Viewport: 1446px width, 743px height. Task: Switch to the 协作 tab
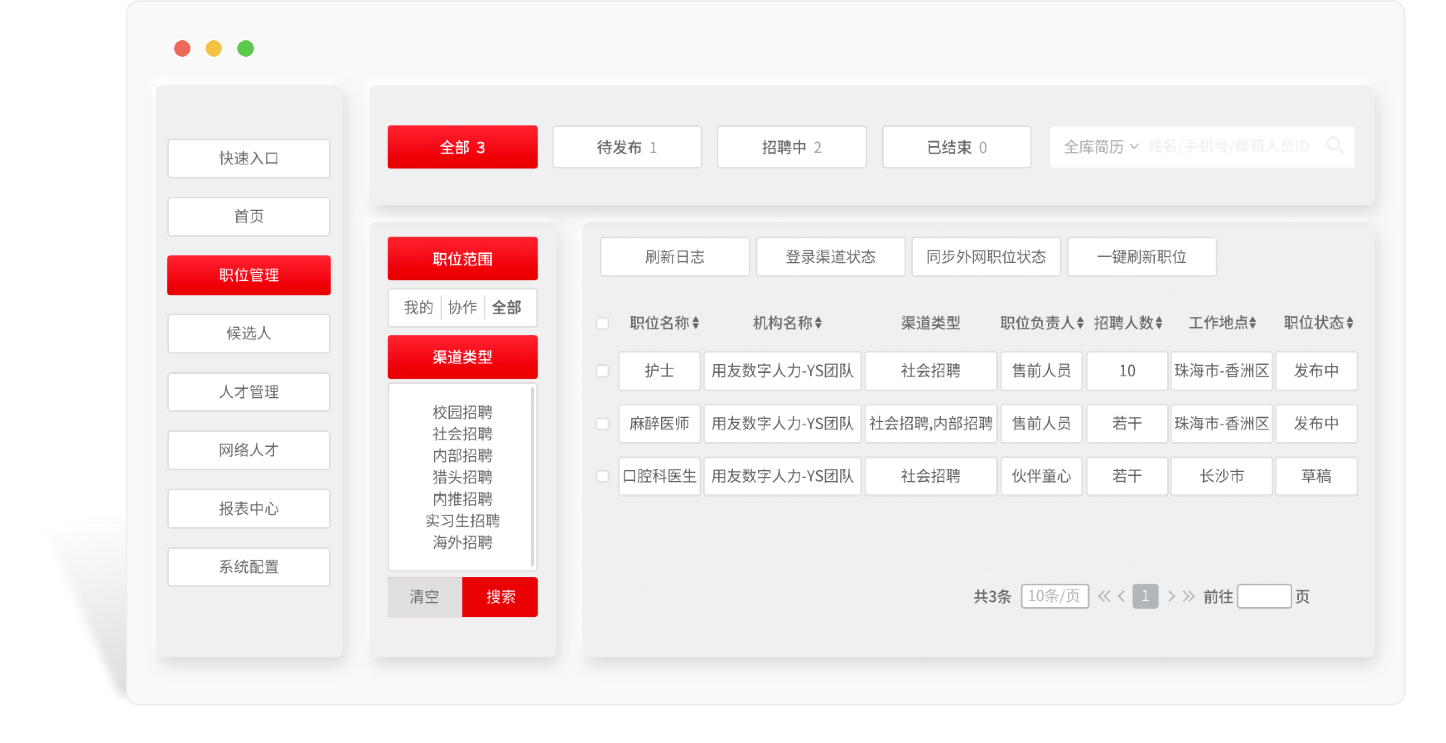462,308
